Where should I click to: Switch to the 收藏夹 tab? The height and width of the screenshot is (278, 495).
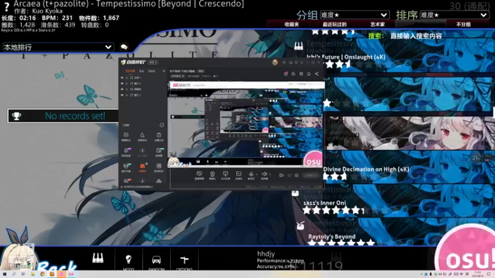(x=291, y=24)
